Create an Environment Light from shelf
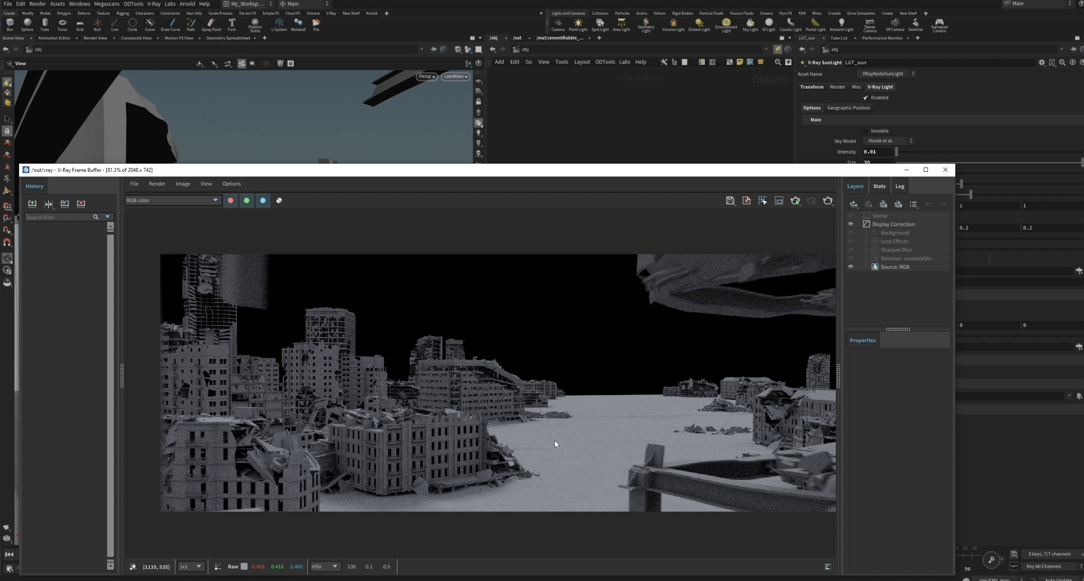1084x581 pixels. [x=726, y=24]
